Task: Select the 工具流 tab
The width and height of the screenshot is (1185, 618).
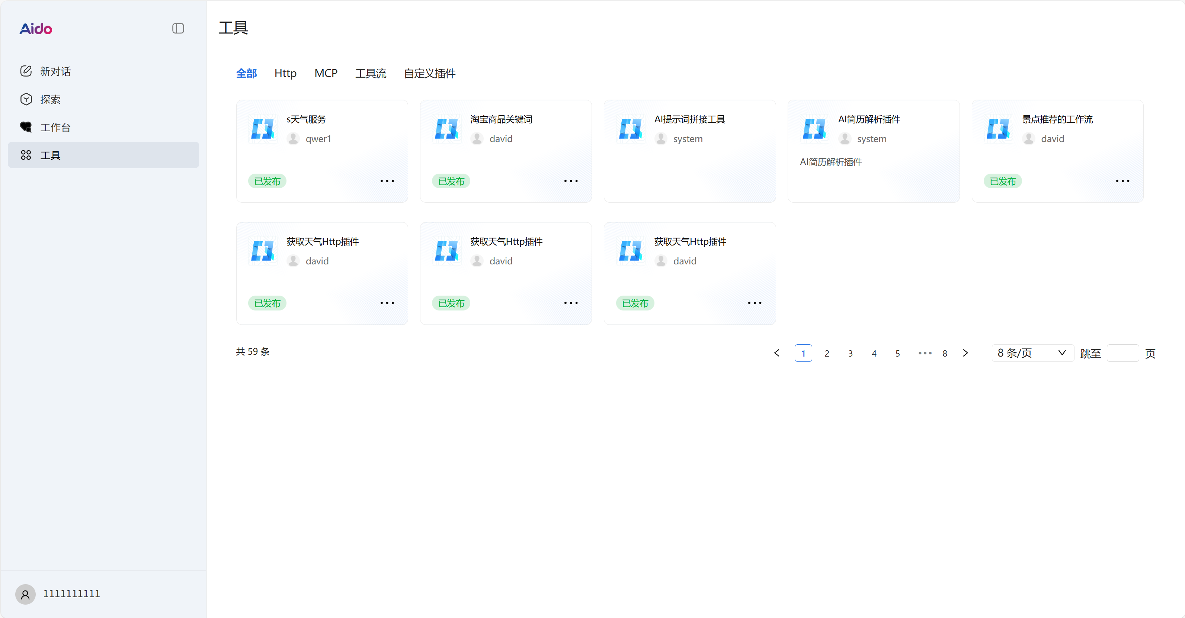Action: (x=370, y=74)
